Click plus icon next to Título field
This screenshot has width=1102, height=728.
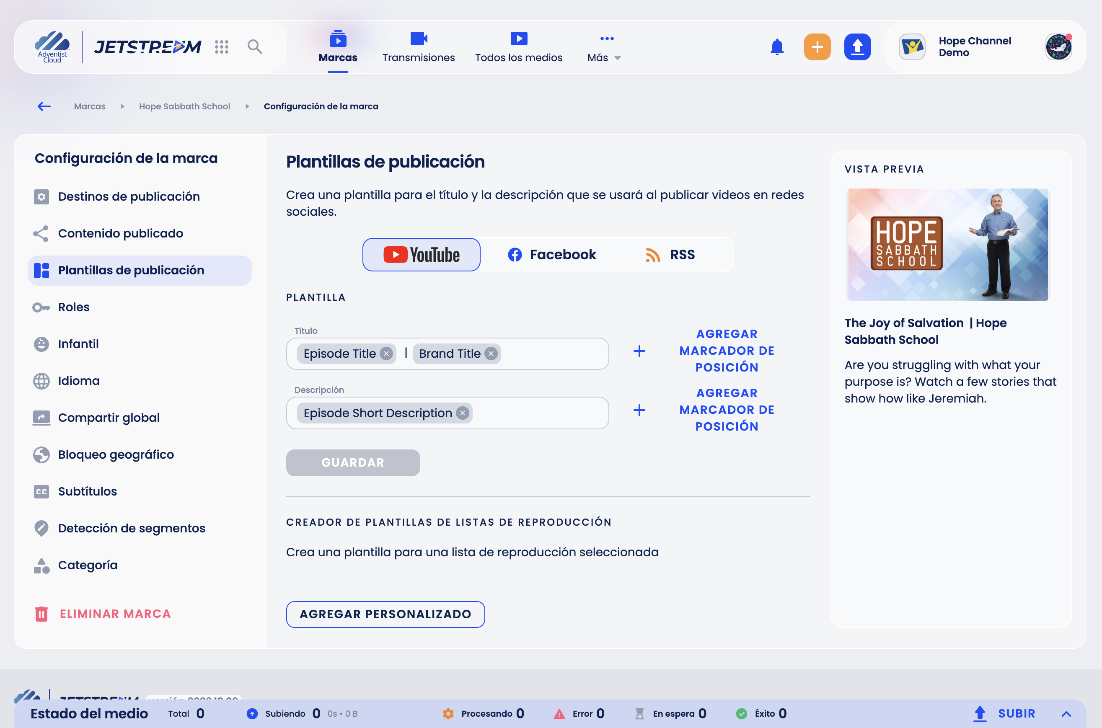[x=639, y=351]
